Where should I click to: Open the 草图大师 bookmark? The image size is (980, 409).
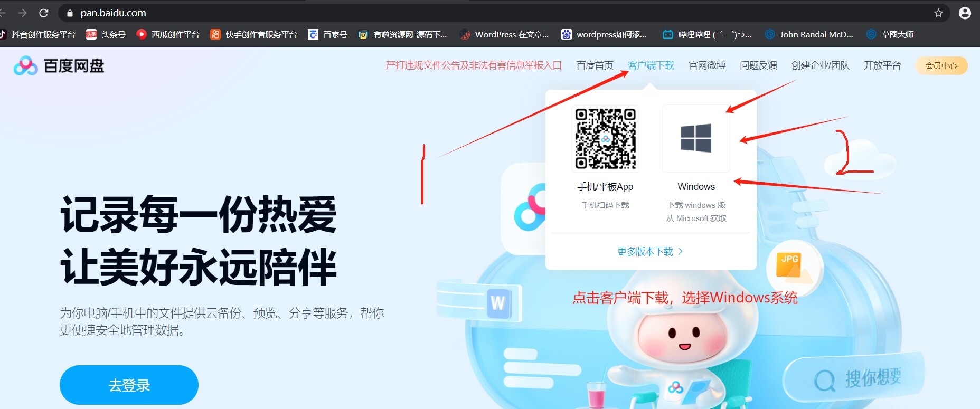tap(890, 34)
